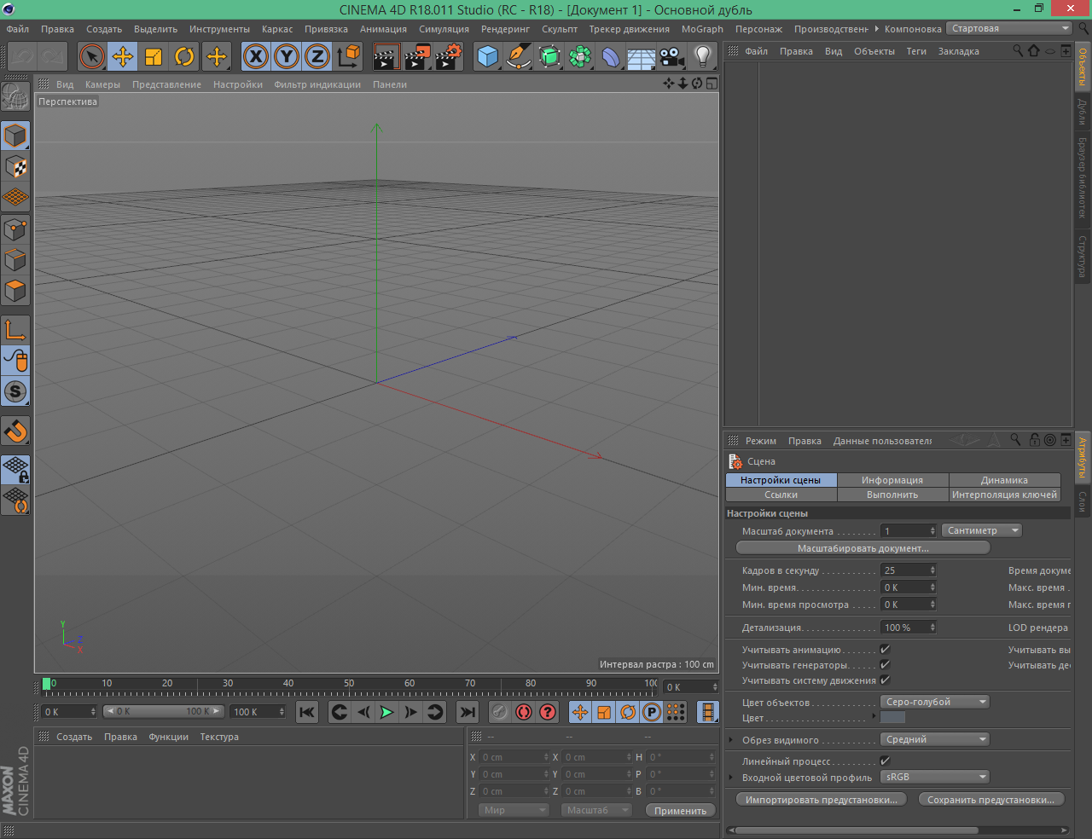Viewport: 1092px width, 839px height.
Task: Click Импортировать предустановки button
Action: (821, 800)
